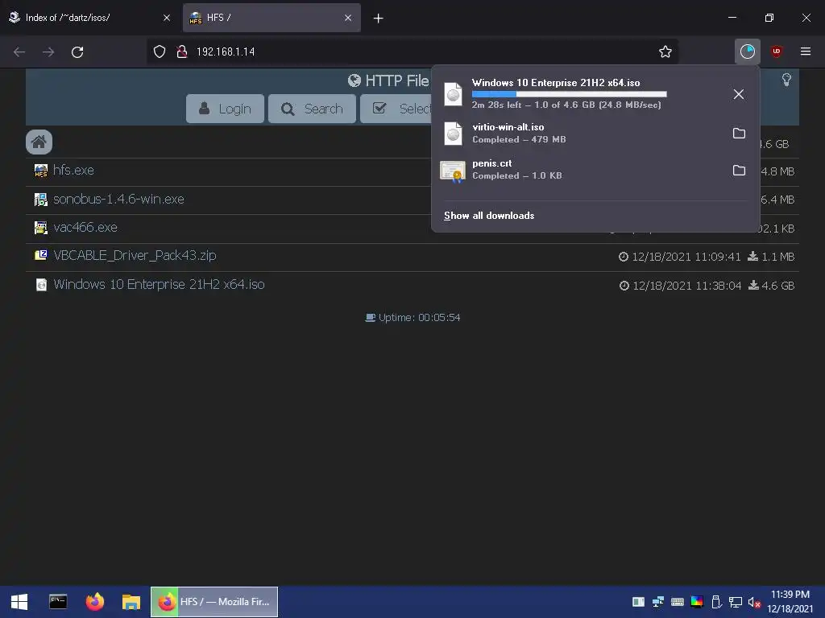Click the certificate icon of the penis.crt download
The width and height of the screenshot is (825, 618).
pyautogui.click(x=453, y=171)
